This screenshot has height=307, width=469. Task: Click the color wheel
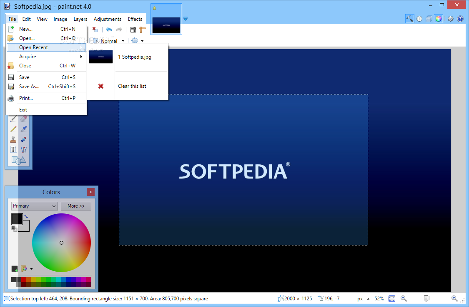click(x=61, y=243)
